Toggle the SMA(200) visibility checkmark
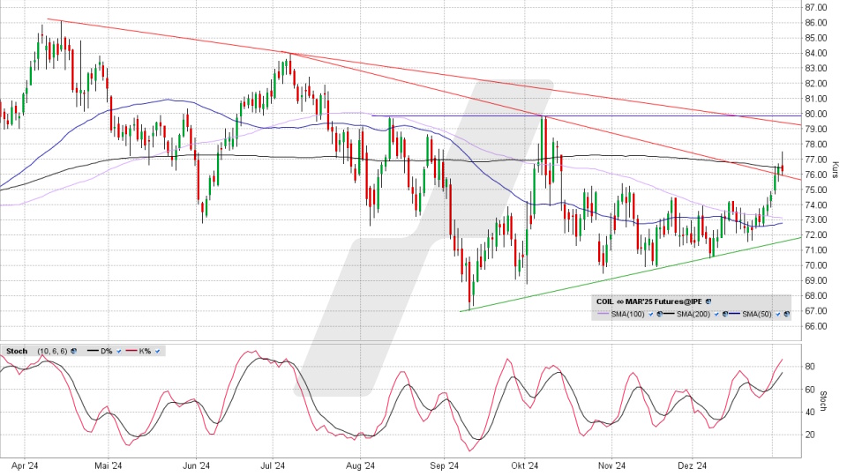 (716, 314)
